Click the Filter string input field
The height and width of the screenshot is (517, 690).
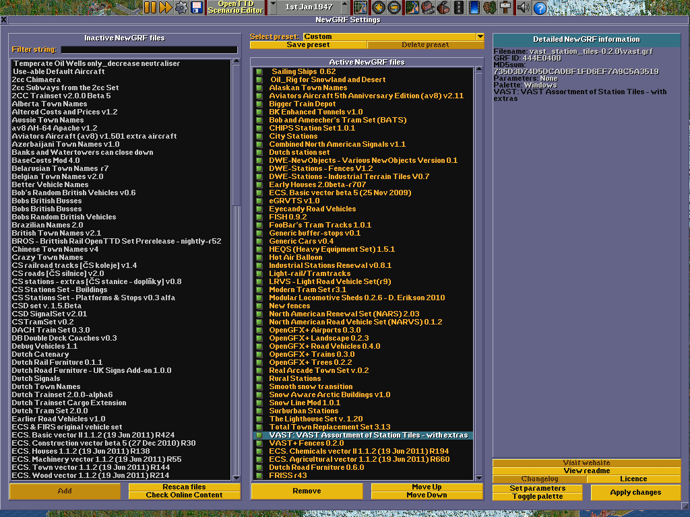149,50
